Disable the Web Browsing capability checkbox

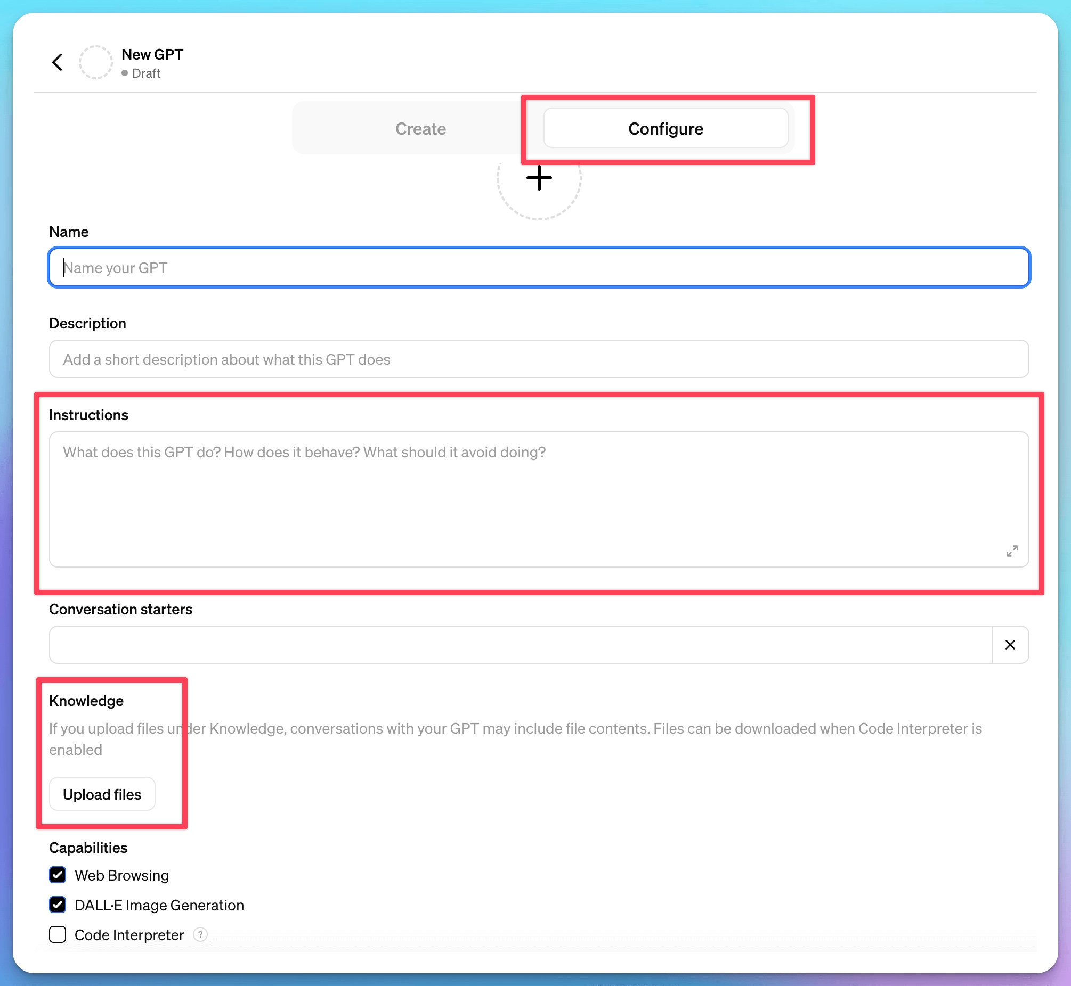point(58,875)
